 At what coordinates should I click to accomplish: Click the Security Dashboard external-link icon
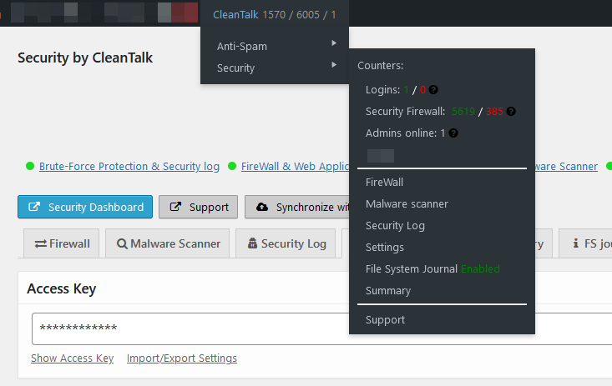click(34, 207)
